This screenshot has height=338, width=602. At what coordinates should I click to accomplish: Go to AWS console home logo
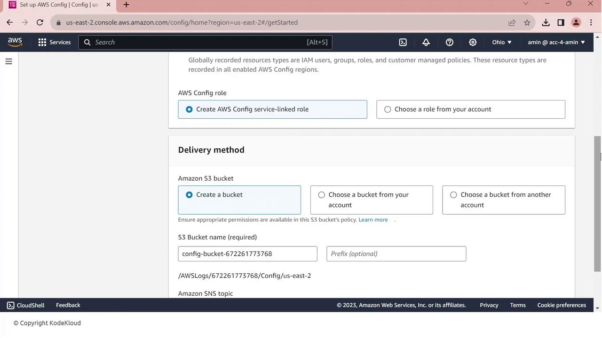point(15,42)
